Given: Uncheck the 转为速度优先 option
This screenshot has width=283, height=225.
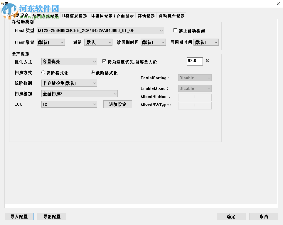Looking at the screenshot, I should [105, 61].
